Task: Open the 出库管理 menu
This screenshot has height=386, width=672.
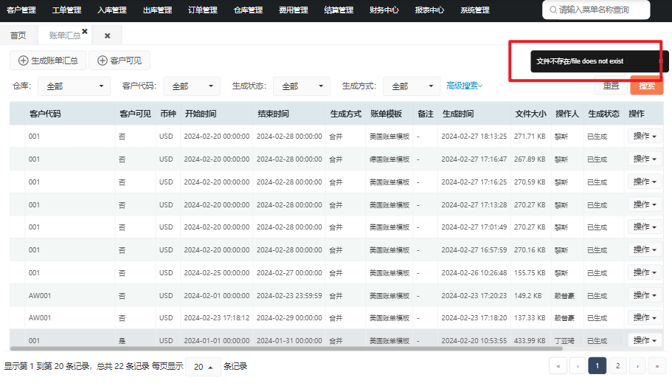Action: coord(158,10)
